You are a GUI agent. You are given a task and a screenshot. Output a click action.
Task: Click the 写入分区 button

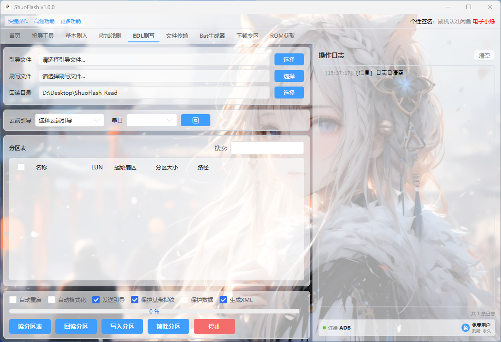coord(122,326)
